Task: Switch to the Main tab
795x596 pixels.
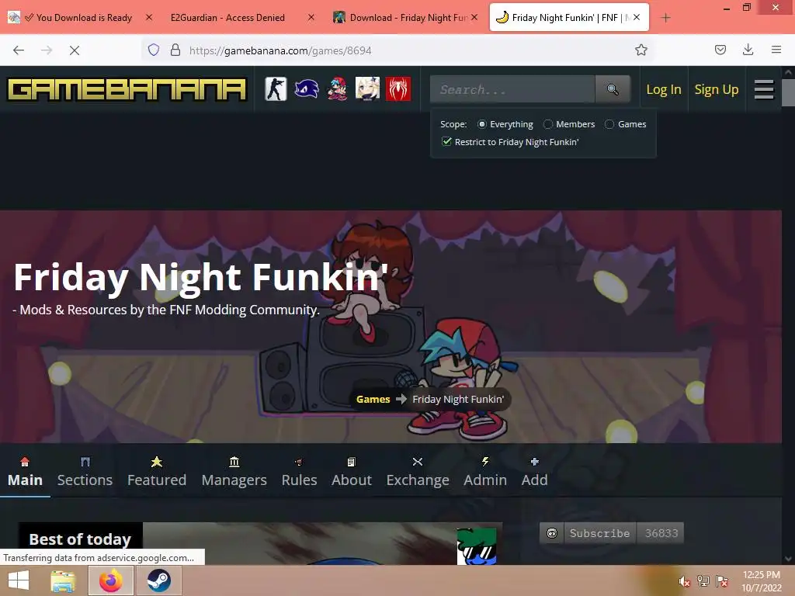Action: (25, 472)
